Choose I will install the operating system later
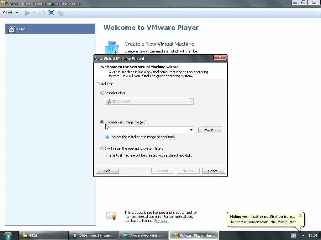This screenshot has width=321, height=240. (102, 148)
